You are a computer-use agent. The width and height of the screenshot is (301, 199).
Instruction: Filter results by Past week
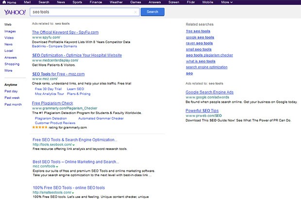point(12,98)
